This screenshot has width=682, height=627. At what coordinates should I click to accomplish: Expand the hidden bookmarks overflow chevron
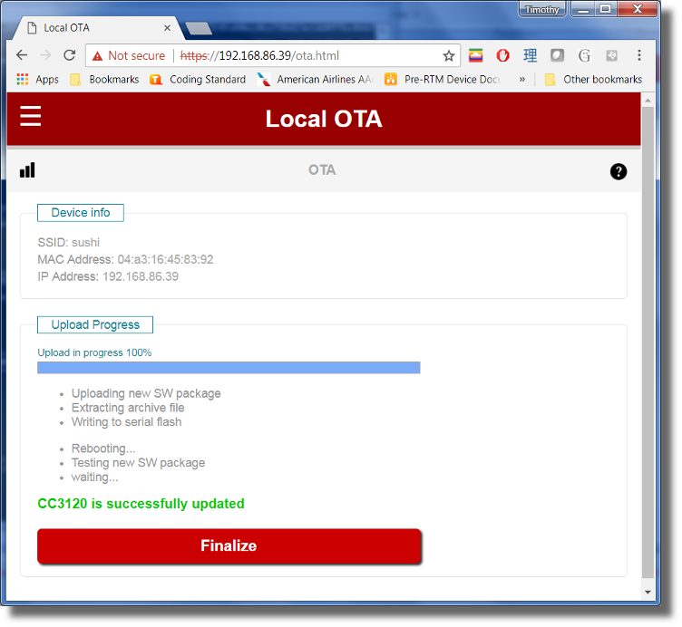tap(522, 80)
